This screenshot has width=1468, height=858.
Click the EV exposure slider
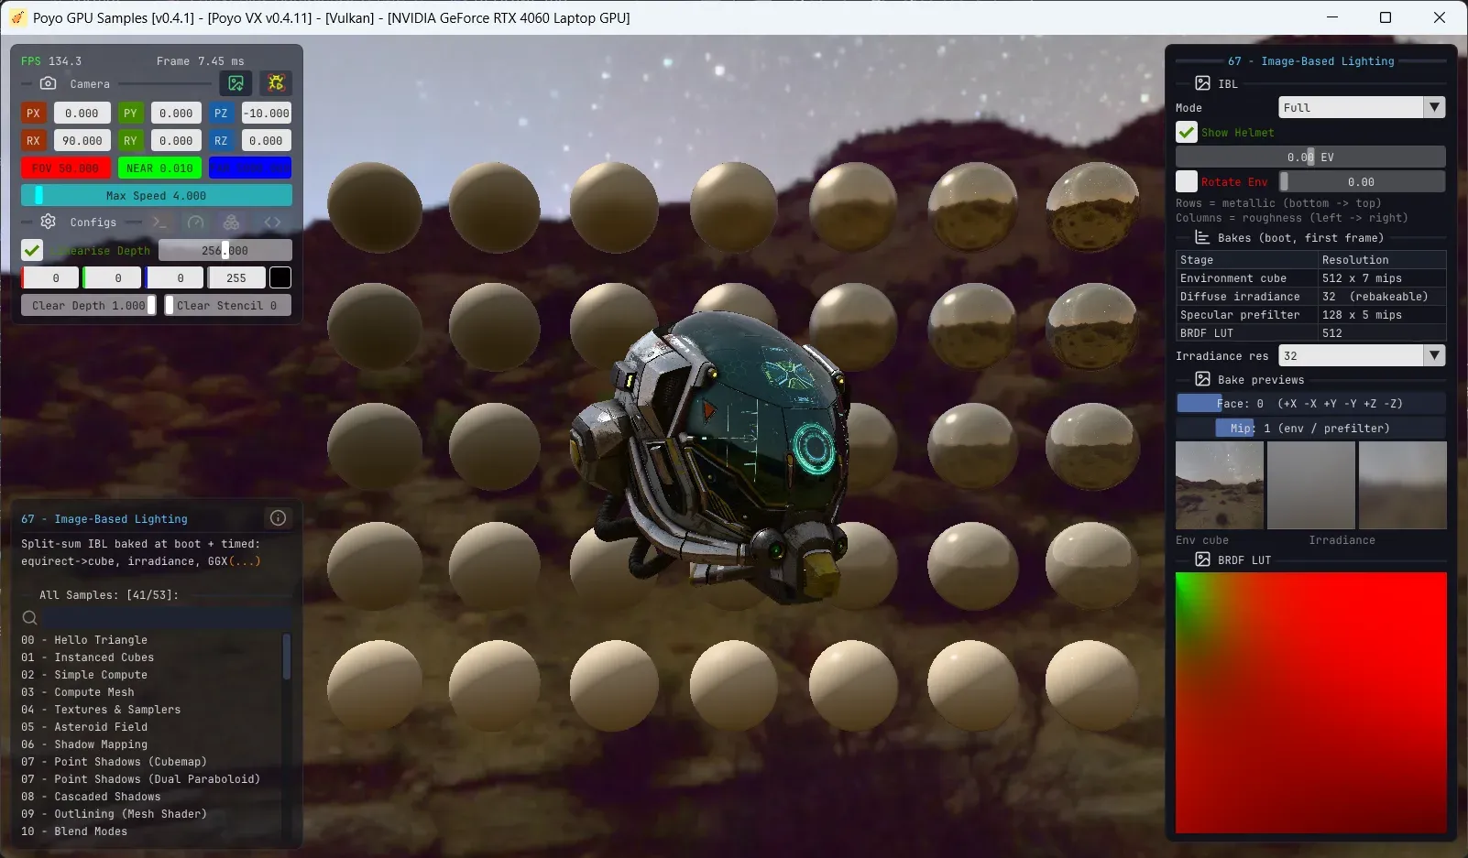[x=1310, y=157]
